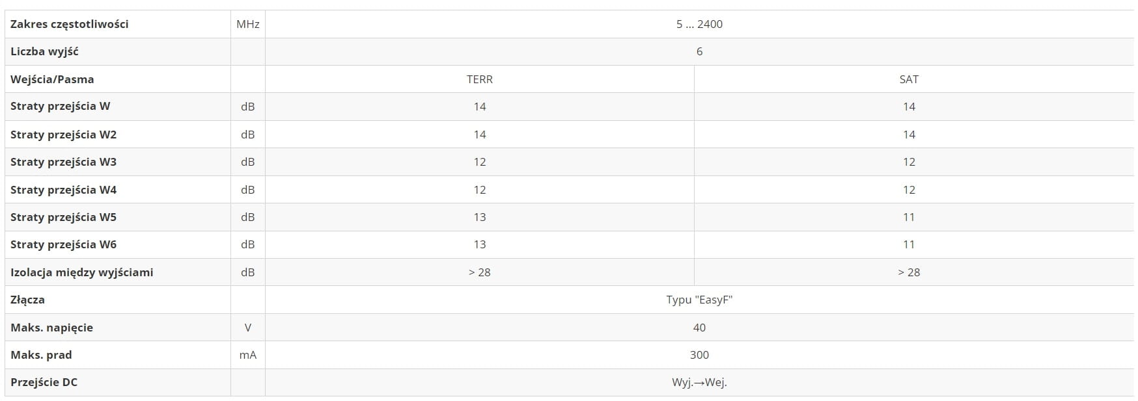Click the "Wejścia/Pasma" row label
1138x401 pixels.
[52, 79]
